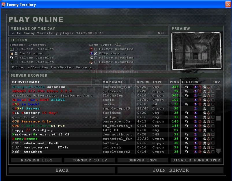Click the server list scroll up arrow
The height and width of the screenshot is (181, 232).
[x=218, y=88]
